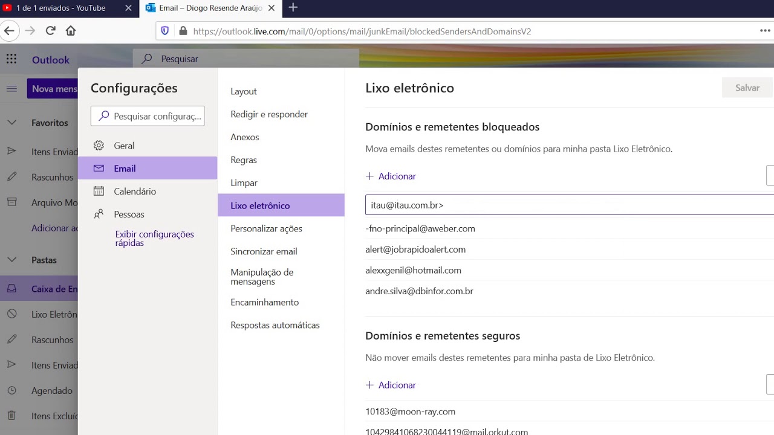Viewport: 774px width, 435px height.
Task: Click Exibir configurações rápidas link
Action: 154,239
